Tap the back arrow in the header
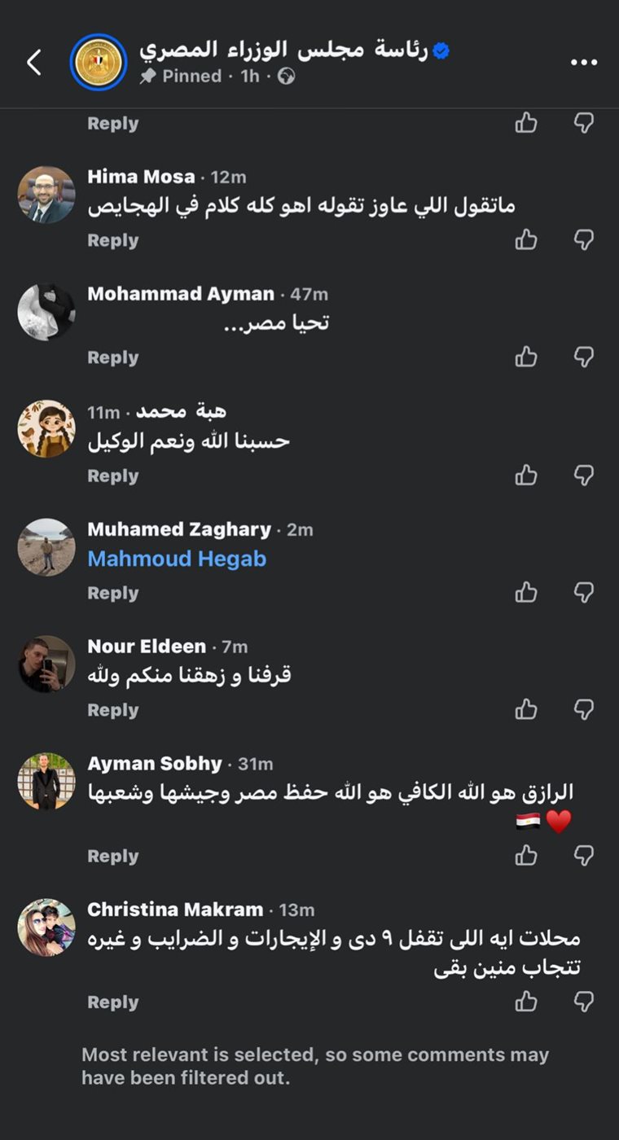Screen dimensions: 619x1140 pos(34,63)
